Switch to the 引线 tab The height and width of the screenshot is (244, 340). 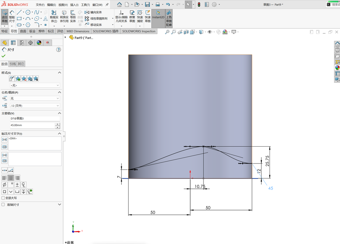tap(13, 64)
